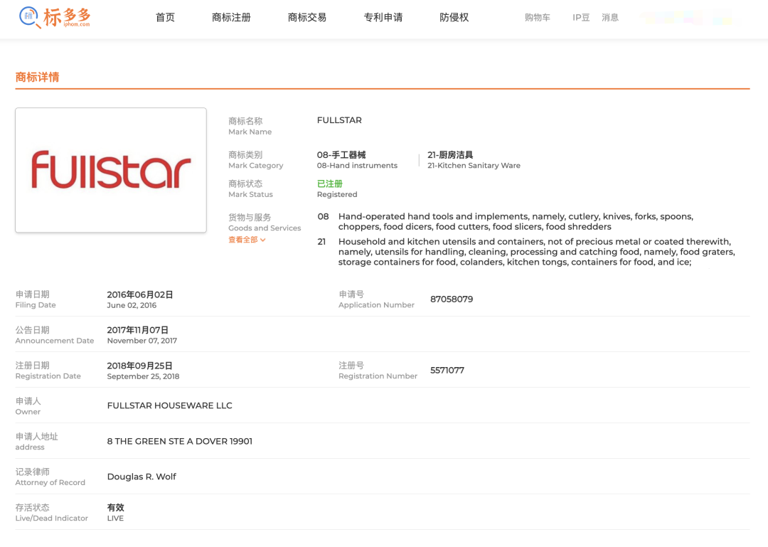Click the 已注册 status text
Image resolution: width=768 pixels, height=547 pixels.
pyautogui.click(x=330, y=184)
